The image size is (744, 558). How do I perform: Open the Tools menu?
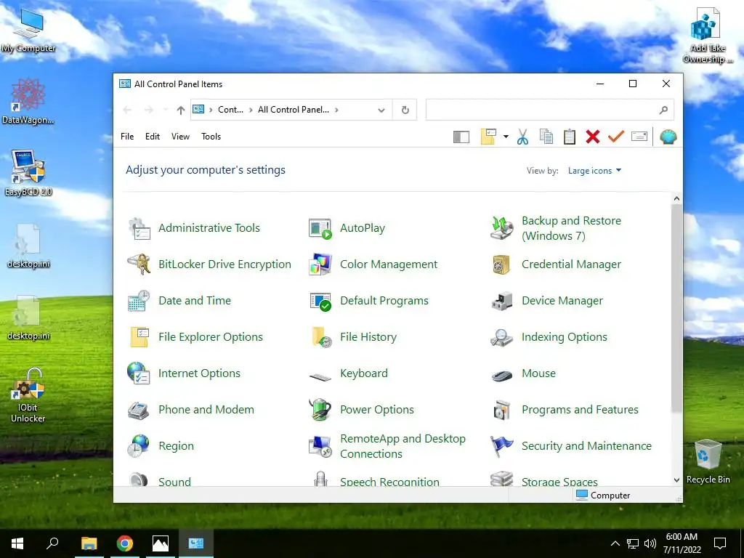(211, 137)
